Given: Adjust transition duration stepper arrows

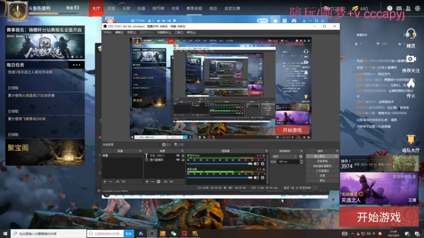Looking at the screenshot, I should (301, 162).
